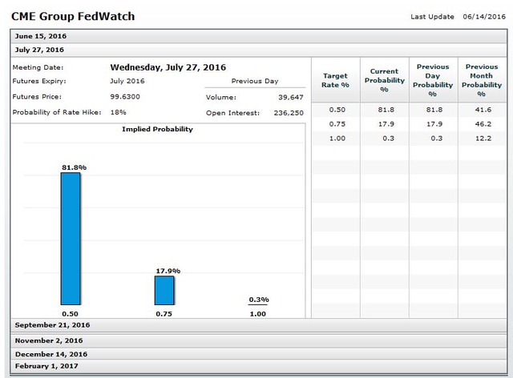Click the 1.00 target rate table cell
513x378 pixels.
pyautogui.click(x=337, y=139)
